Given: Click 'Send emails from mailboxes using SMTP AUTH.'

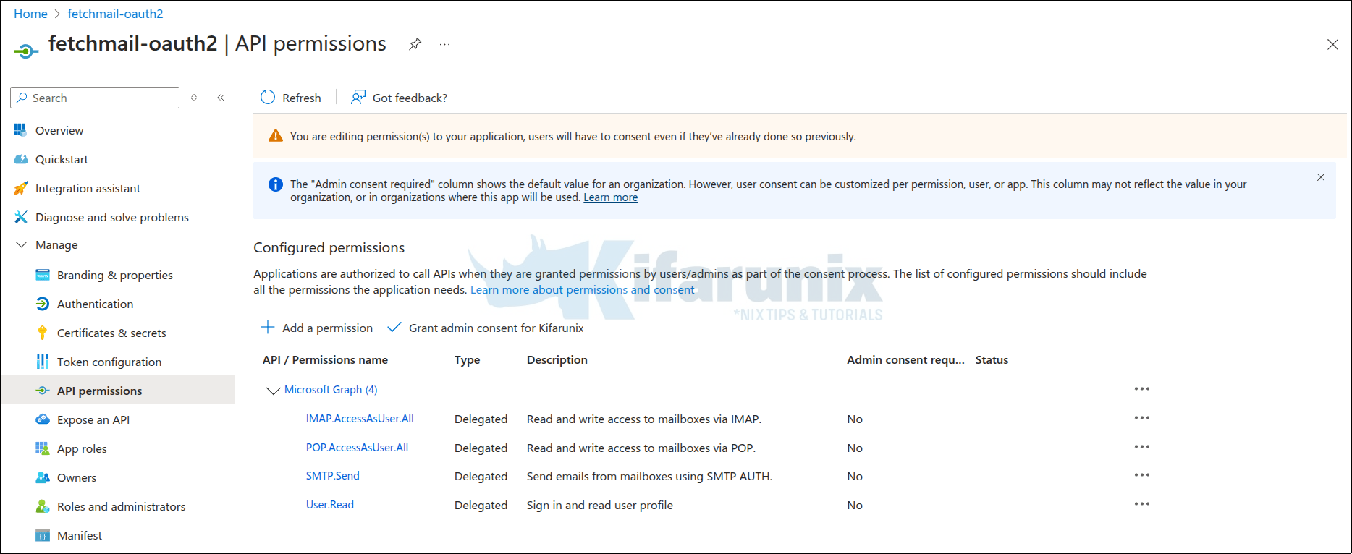Looking at the screenshot, I should pyautogui.click(x=649, y=477).
